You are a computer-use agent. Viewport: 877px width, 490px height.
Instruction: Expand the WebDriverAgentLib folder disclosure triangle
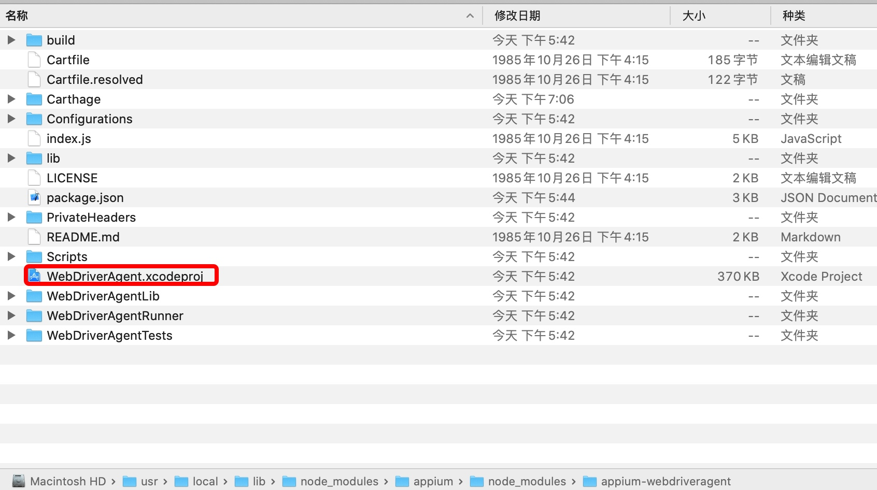11,296
